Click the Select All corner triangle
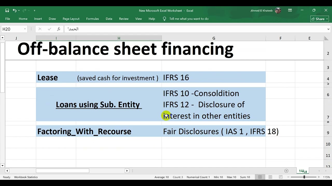 [x=326, y=38]
